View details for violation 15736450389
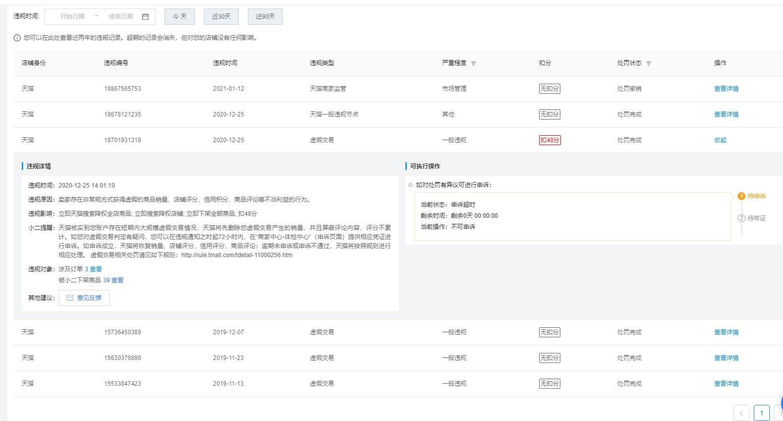Image resolution: width=783 pixels, height=421 pixels. click(x=726, y=332)
